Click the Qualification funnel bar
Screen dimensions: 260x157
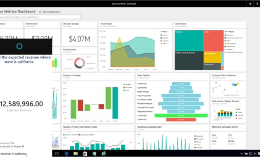click(181, 88)
